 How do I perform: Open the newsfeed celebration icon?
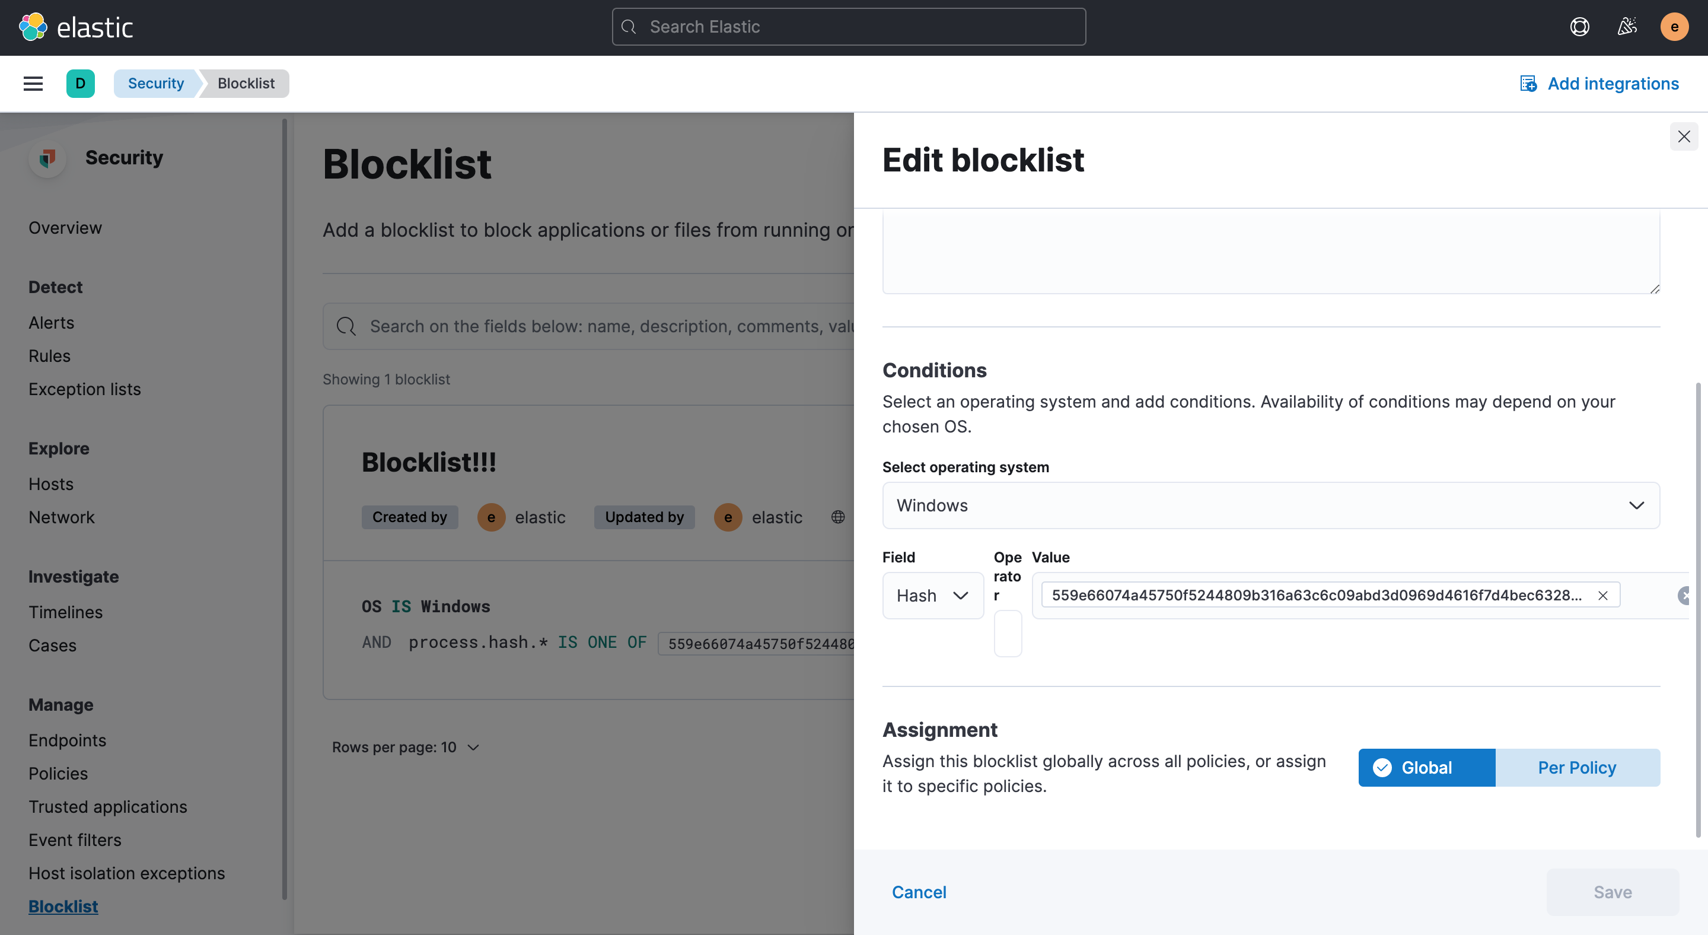coord(1626,27)
